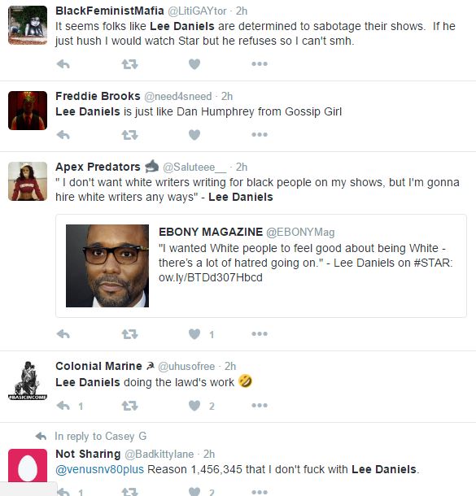This screenshot has width=476, height=496.
Task: Open Freddie Brooks' profile avatar
Action: (28, 111)
